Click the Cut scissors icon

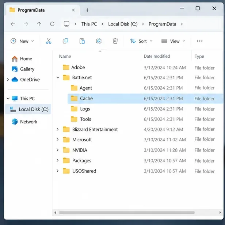[49, 41]
